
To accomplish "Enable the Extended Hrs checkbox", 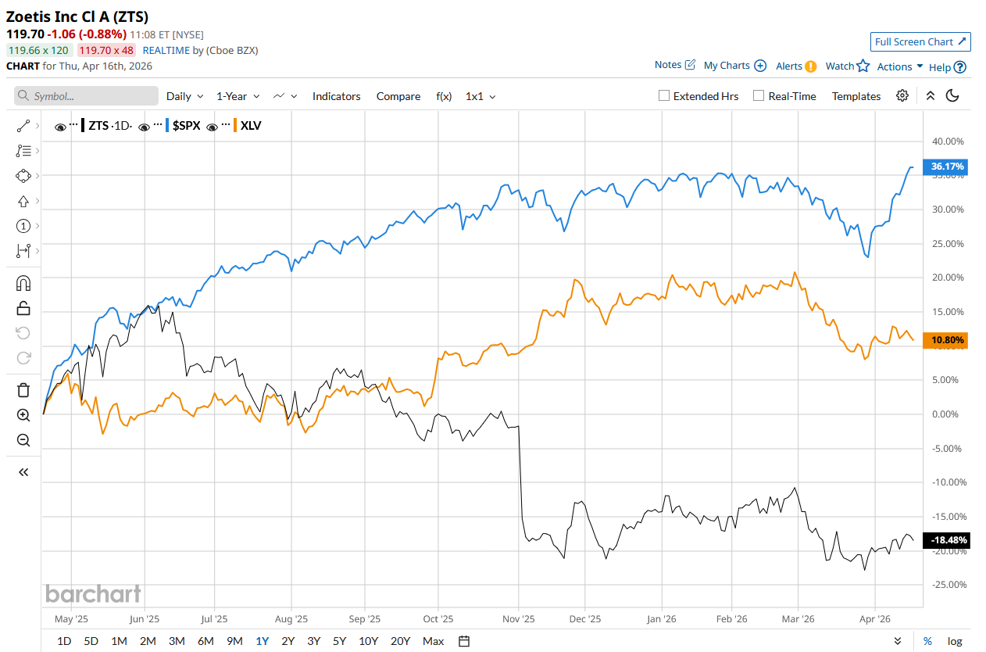I will point(664,96).
